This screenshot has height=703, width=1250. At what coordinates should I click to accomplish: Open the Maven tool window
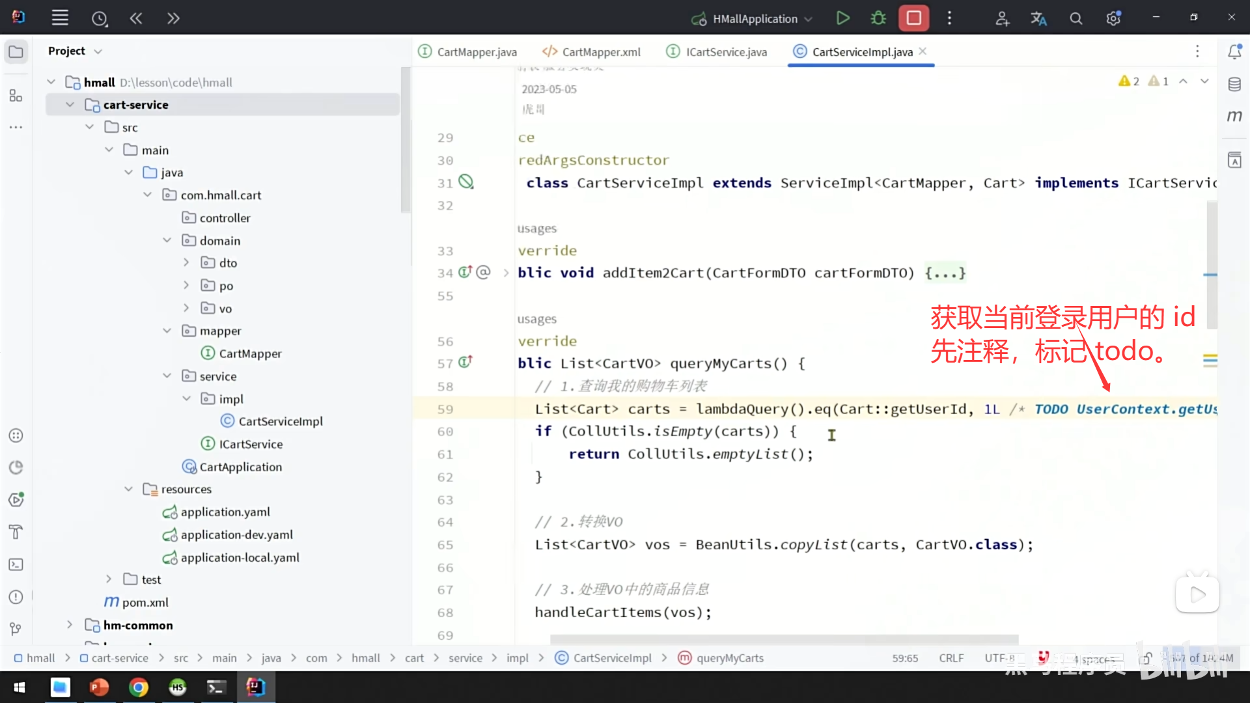[x=1234, y=117]
